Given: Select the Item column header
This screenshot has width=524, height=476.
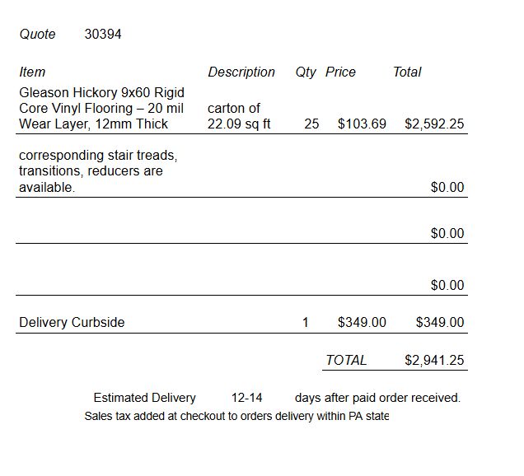Looking at the screenshot, I should pos(32,72).
